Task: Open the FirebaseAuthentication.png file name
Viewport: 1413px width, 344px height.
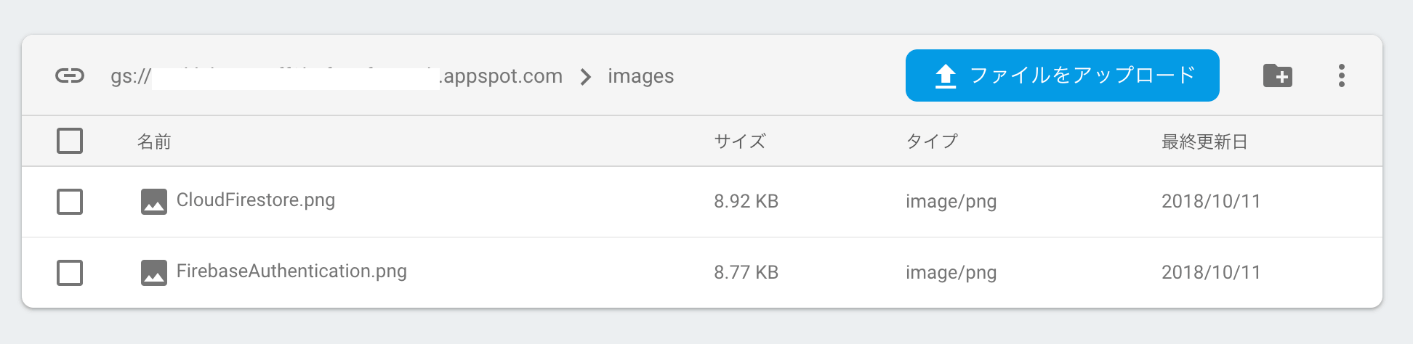Action: (291, 271)
